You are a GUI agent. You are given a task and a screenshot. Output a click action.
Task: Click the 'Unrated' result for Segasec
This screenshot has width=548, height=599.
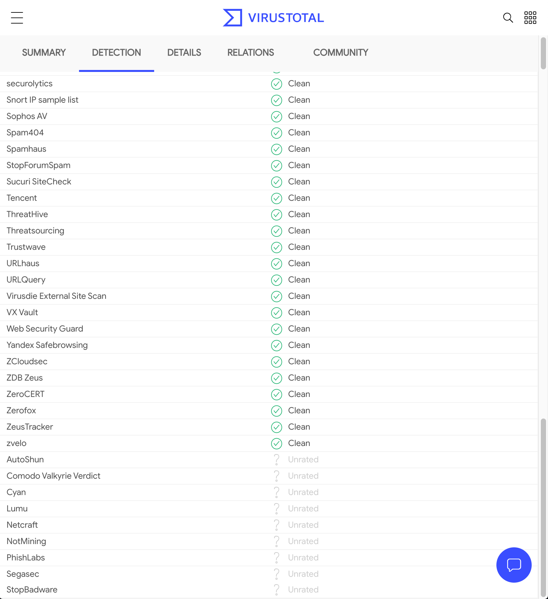click(303, 574)
